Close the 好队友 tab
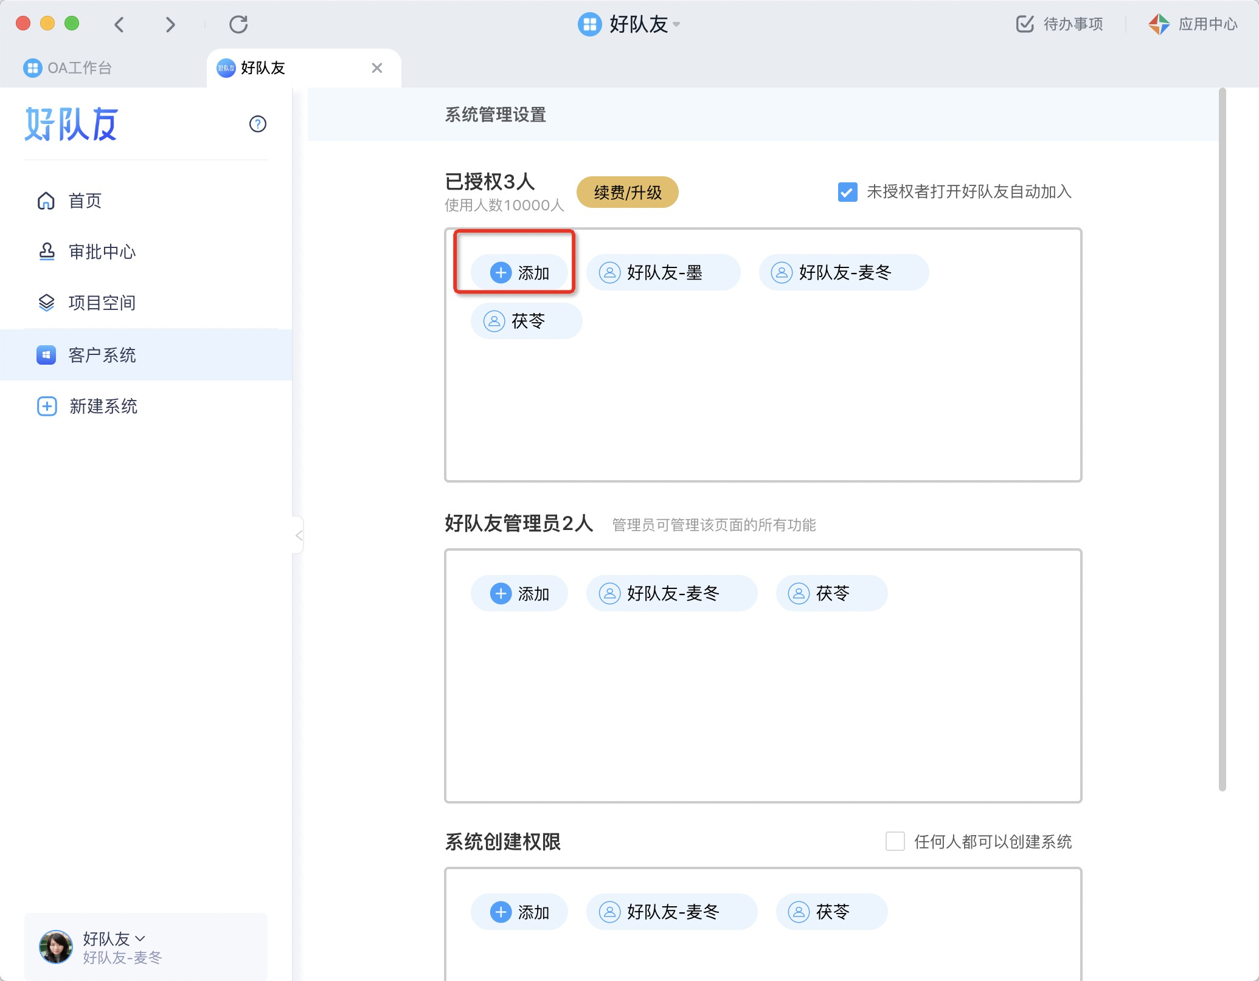 (x=377, y=68)
